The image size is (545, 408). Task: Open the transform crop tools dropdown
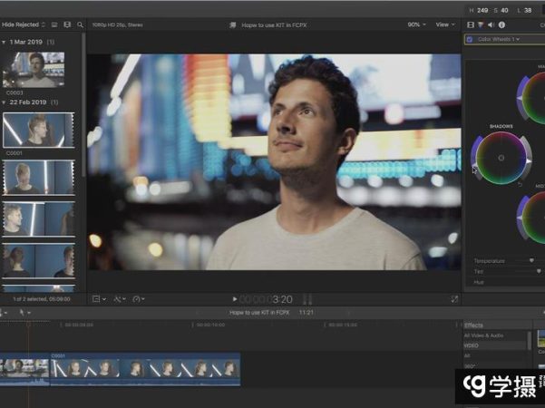coord(99,299)
